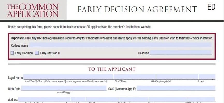Click the Birth Date field
This screenshot has width=224, height=103.
(x=64, y=88)
